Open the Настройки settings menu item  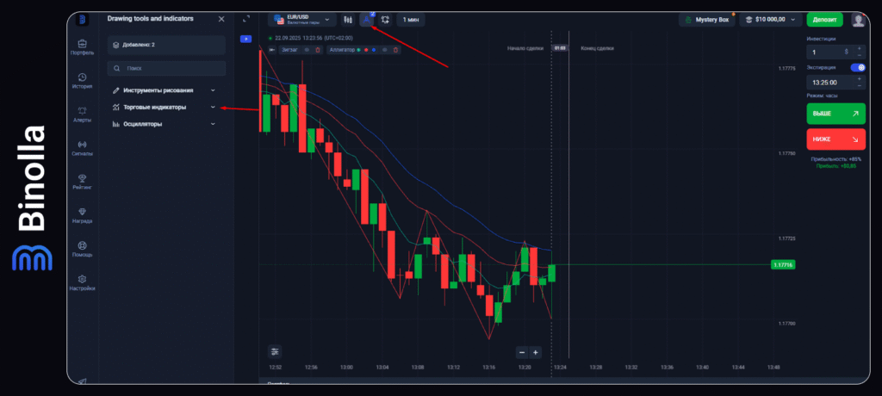tap(82, 282)
